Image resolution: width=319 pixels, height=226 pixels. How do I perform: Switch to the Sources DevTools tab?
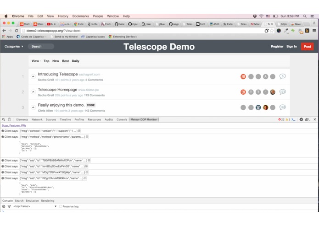[51, 119]
